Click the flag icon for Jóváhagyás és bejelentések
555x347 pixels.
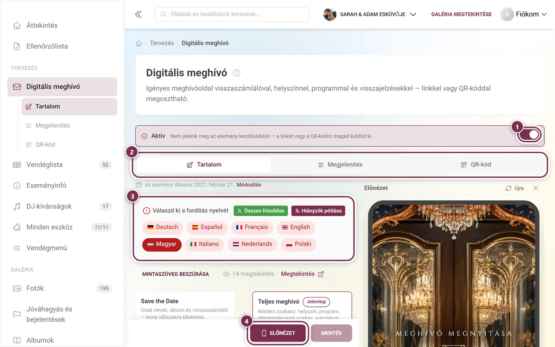click(x=17, y=314)
